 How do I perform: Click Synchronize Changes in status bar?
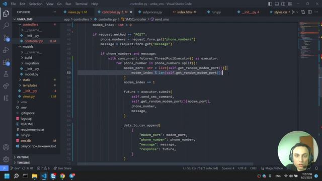[x=28, y=168]
